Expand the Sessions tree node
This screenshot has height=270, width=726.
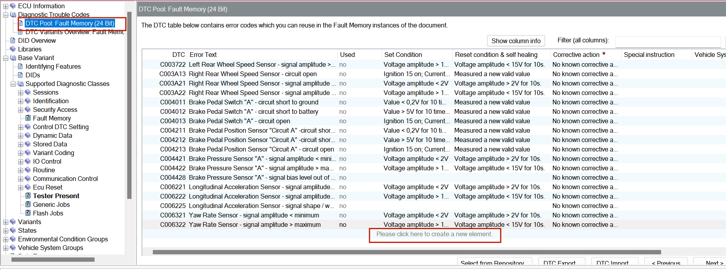(20, 93)
